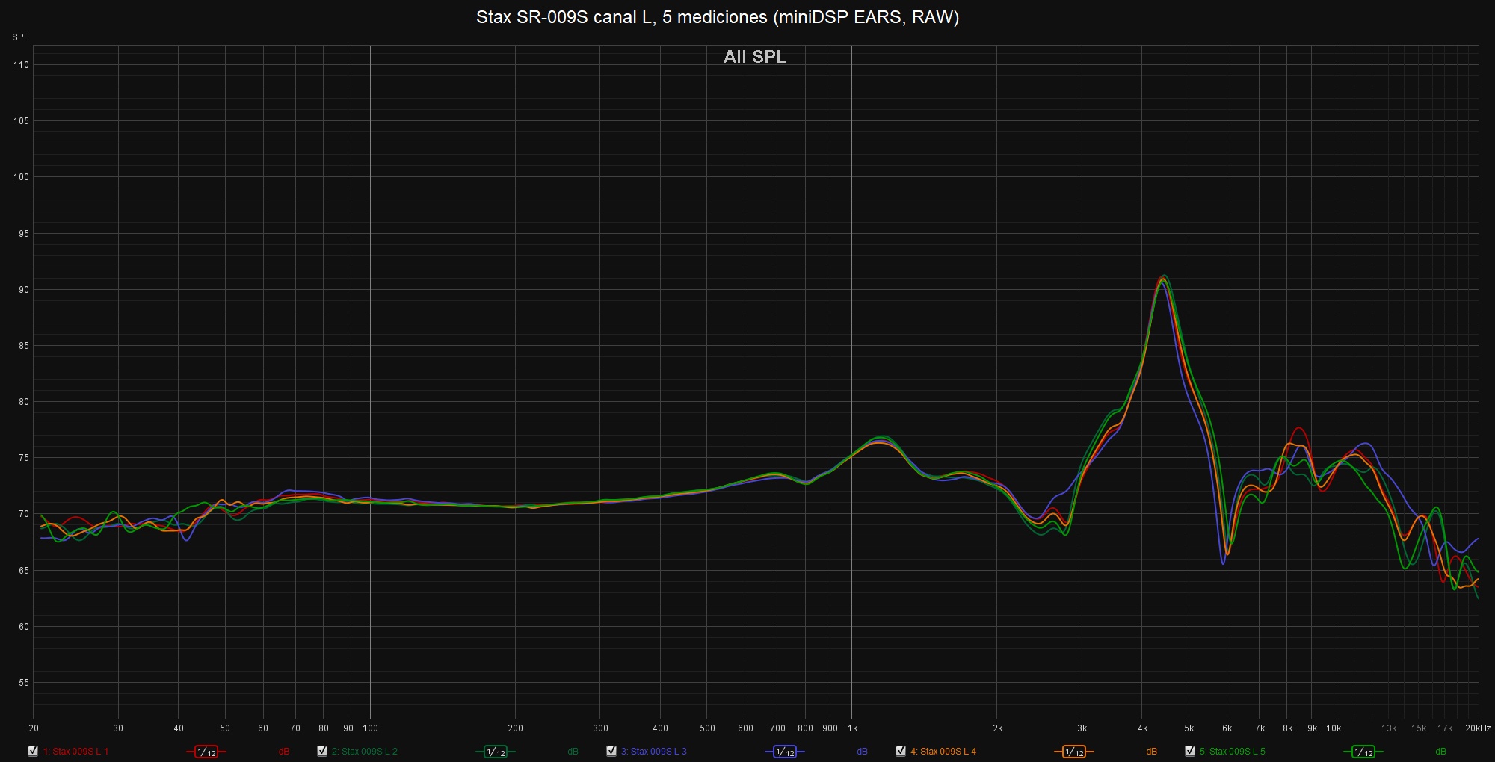Click the blue 1/12 smoothing icon
The width and height of the screenshot is (1495, 762).
point(784,752)
